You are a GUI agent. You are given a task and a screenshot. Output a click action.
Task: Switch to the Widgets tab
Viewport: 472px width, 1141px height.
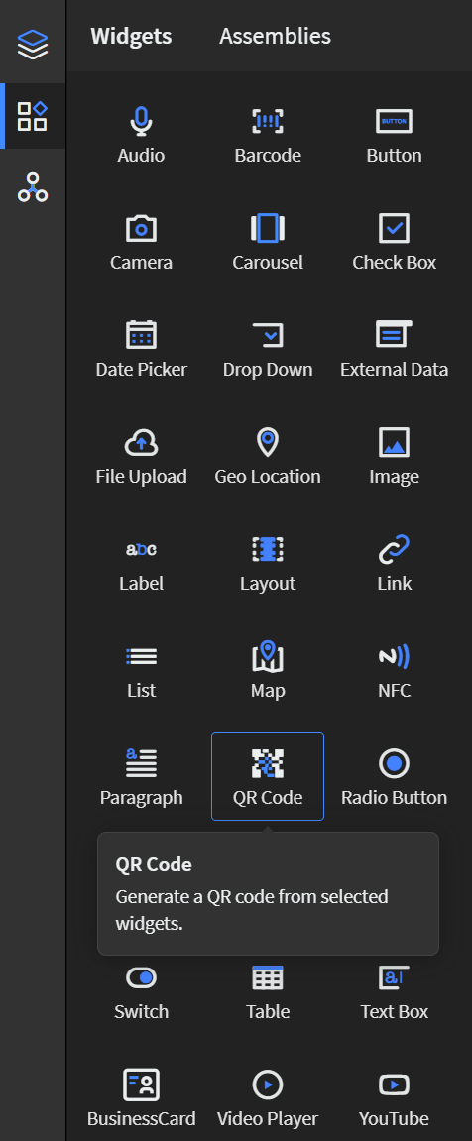131,36
